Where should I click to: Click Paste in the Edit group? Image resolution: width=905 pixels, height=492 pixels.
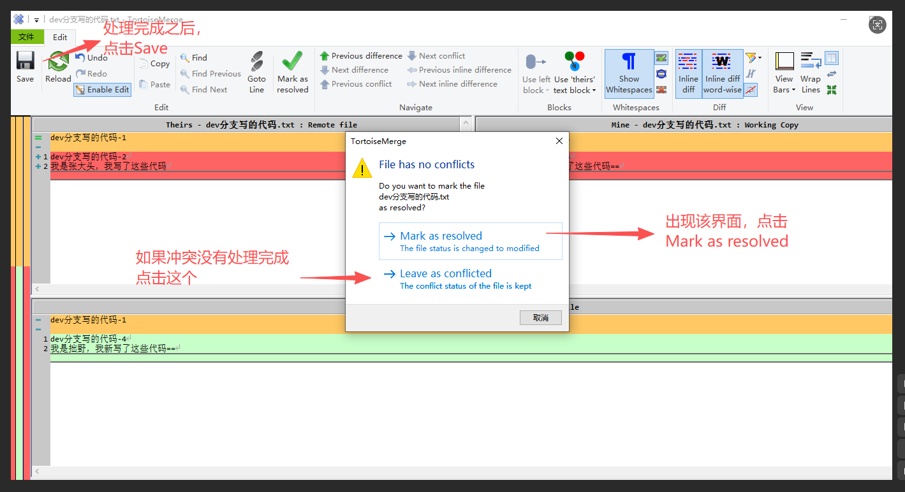pos(154,84)
